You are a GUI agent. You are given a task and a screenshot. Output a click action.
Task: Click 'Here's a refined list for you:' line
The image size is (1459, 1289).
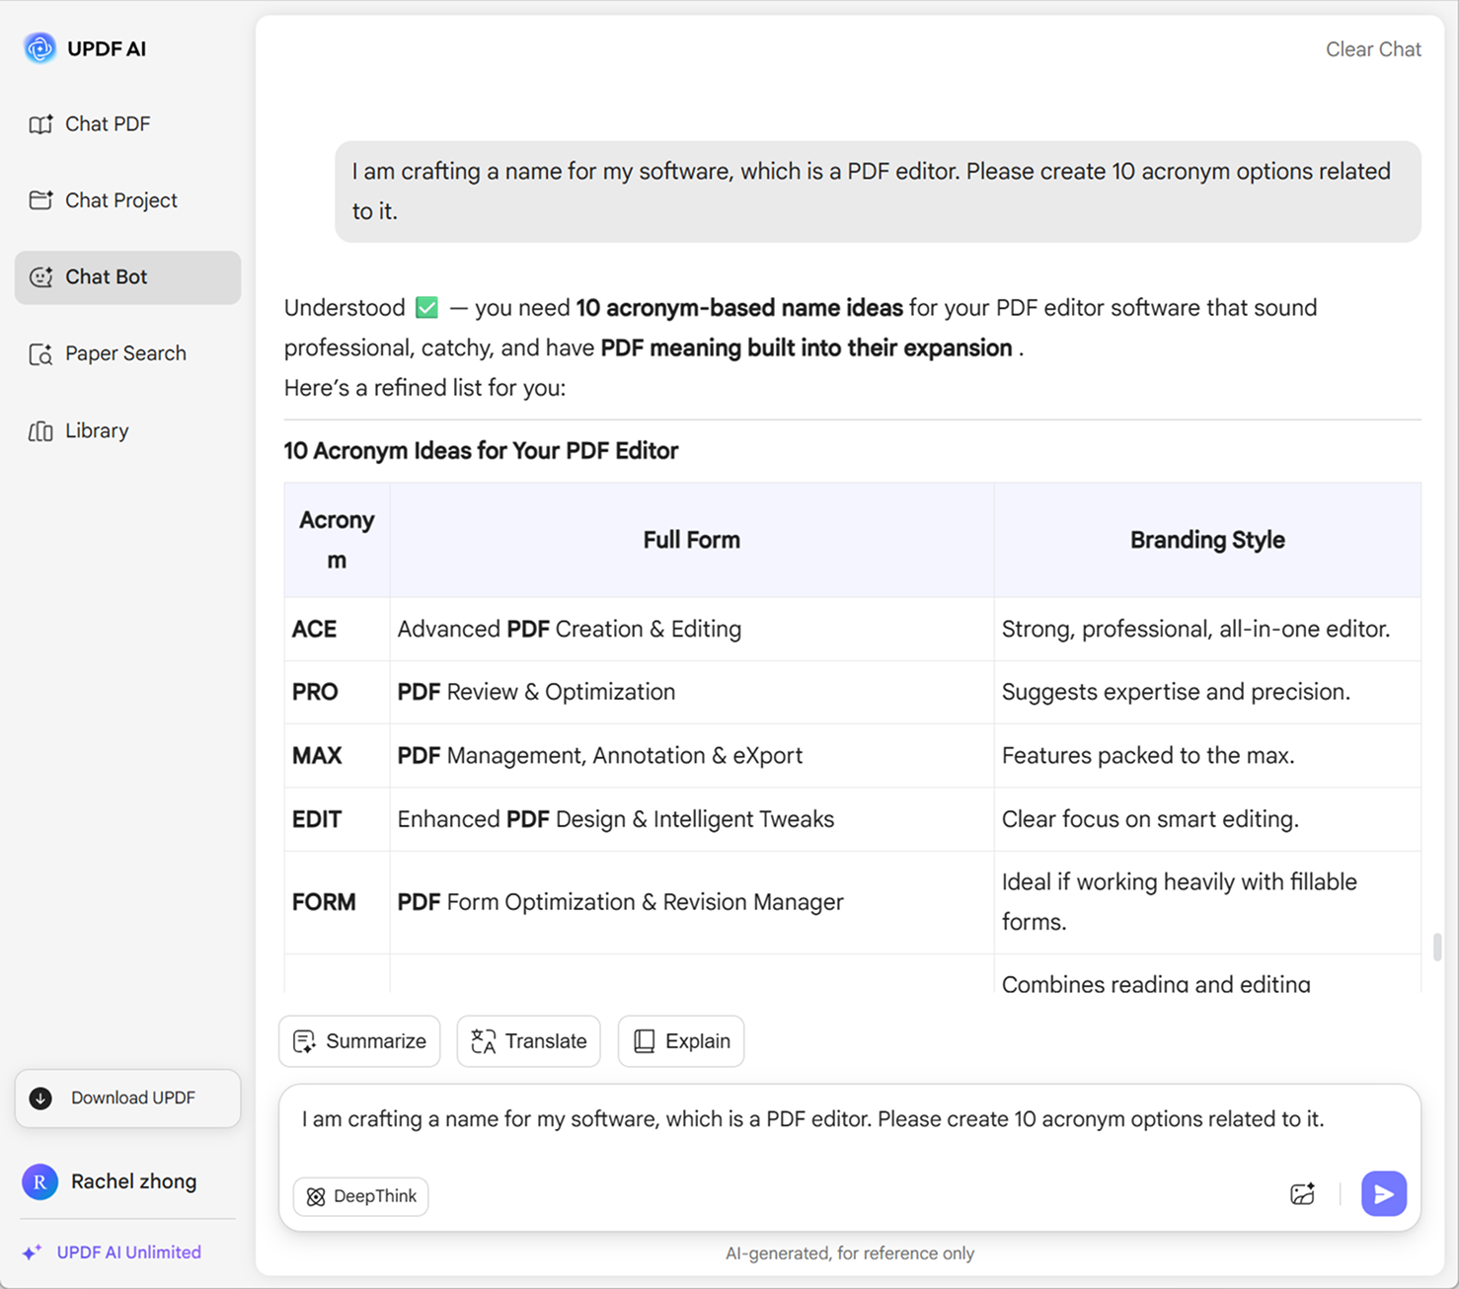(424, 388)
